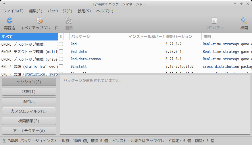Image resolution: width=252 pixels, height=145 pixels.
Task: Sort by 最新バージョン column header
Action: (x=183, y=37)
